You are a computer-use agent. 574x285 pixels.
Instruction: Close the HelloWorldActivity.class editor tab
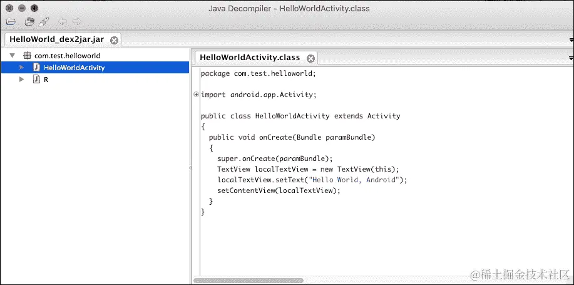[x=311, y=58]
